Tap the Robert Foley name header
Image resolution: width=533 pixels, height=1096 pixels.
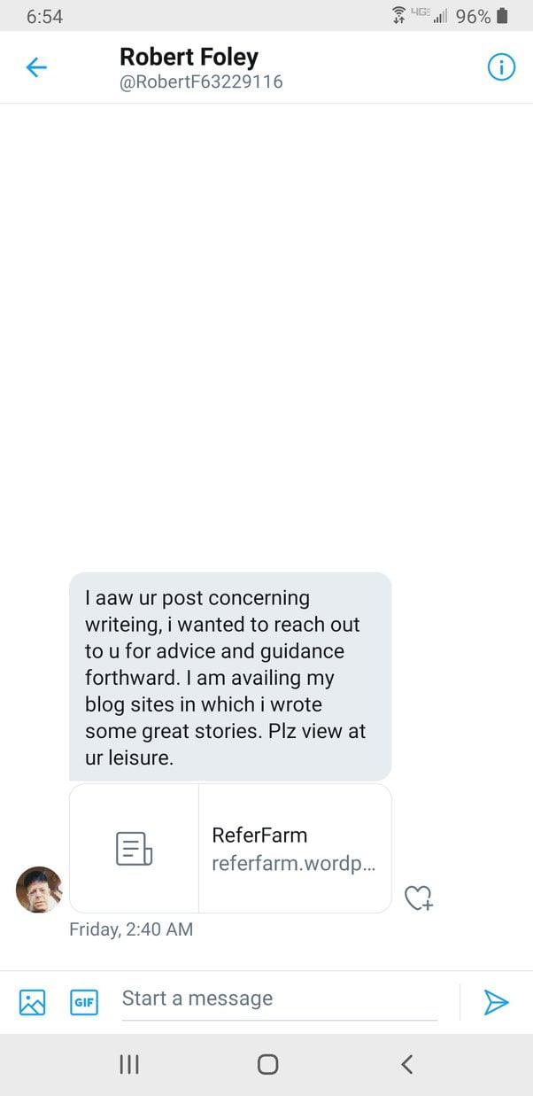tap(189, 58)
